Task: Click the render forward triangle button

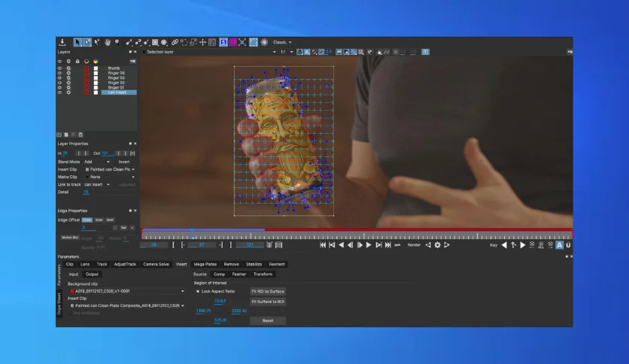Action: click(x=447, y=245)
